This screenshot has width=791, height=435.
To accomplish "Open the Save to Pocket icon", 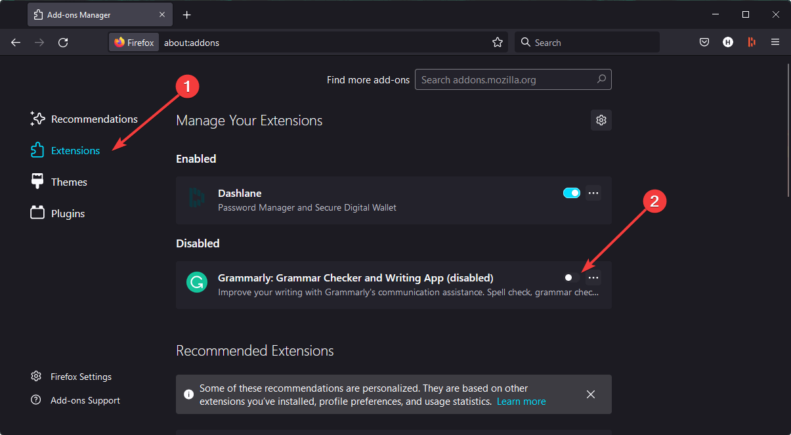I will (x=704, y=43).
